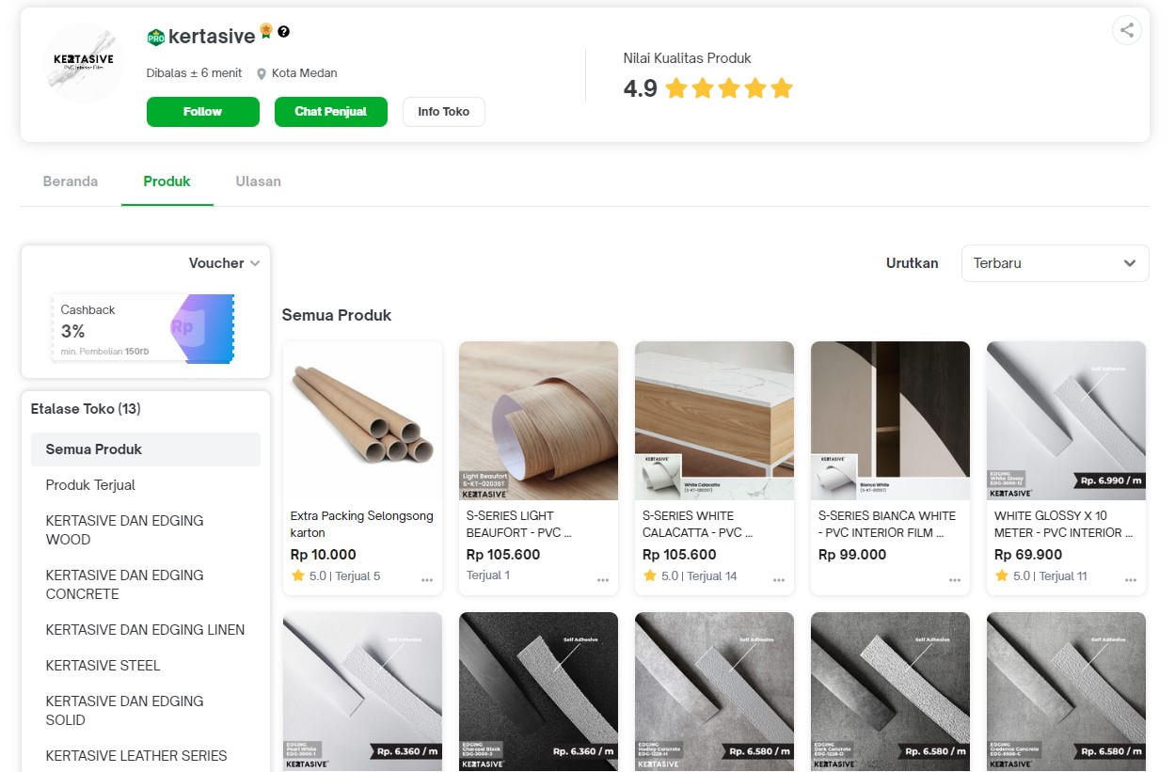
Task: Click the S-SERIES BIANCA WHITE product title
Action: click(x=887, y=525)
